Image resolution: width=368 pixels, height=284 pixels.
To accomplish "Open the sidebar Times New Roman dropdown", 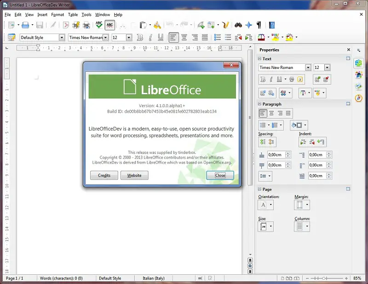I will (308, 68).
